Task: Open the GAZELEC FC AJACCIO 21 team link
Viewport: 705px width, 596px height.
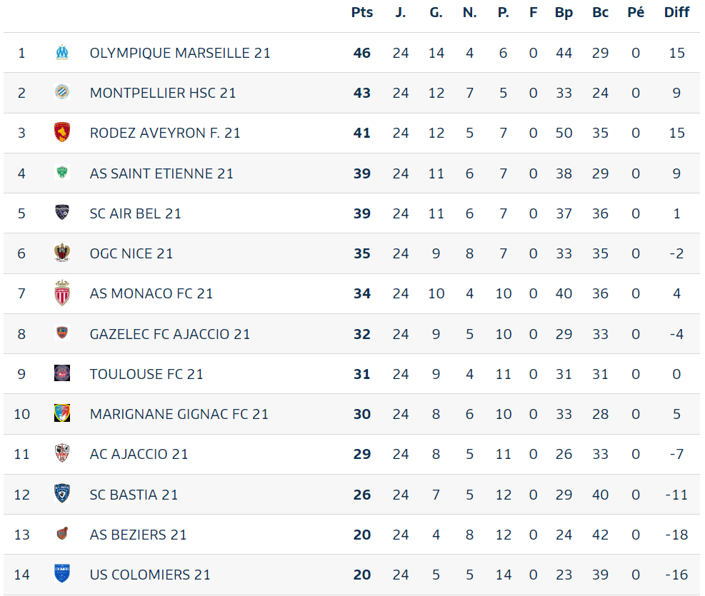Action: (169, 334)
